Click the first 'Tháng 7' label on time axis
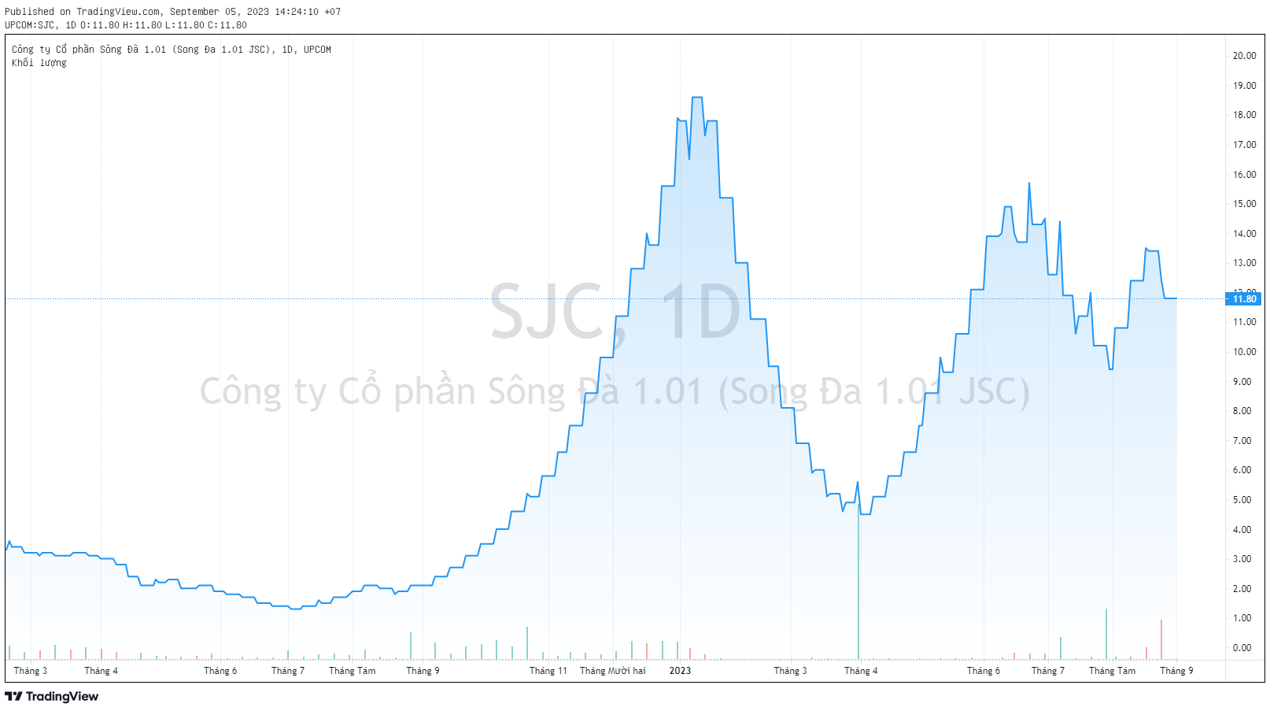 (288, 671)
